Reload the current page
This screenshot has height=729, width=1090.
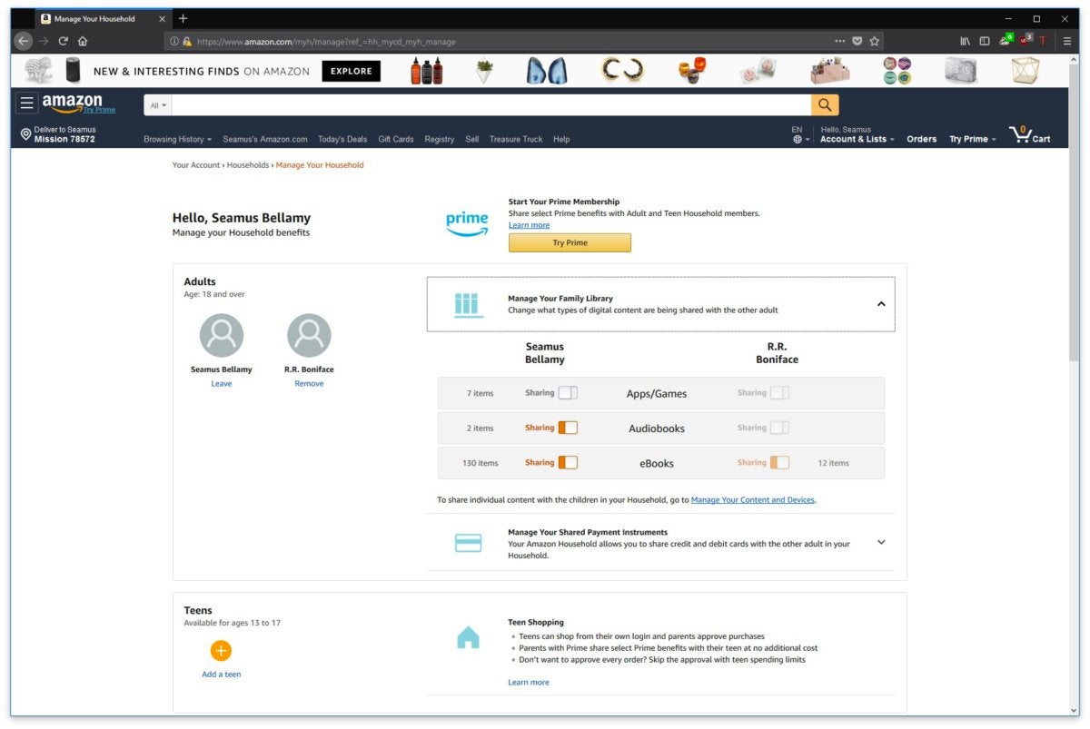(x=64, y=41)
